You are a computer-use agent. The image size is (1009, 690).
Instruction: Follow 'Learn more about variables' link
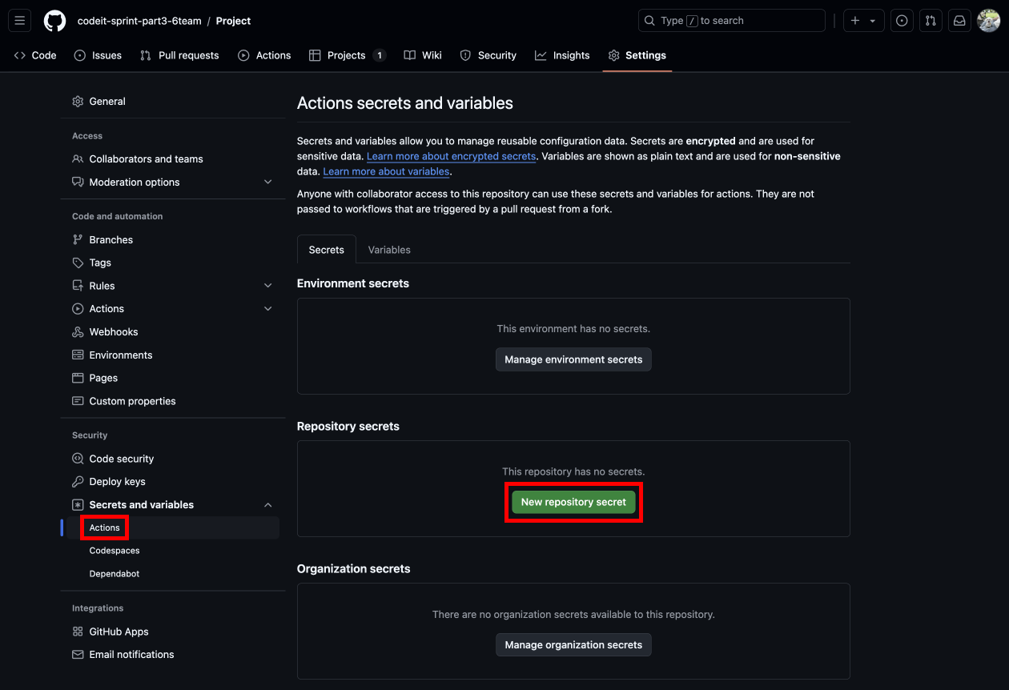point(386,171)
